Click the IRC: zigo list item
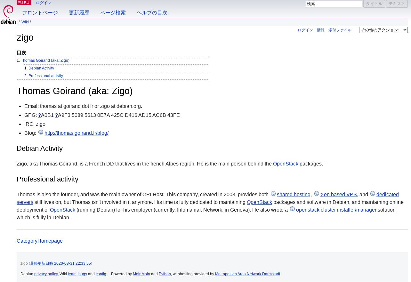Viewport: 411px width, 282px height. coord(35,124)
